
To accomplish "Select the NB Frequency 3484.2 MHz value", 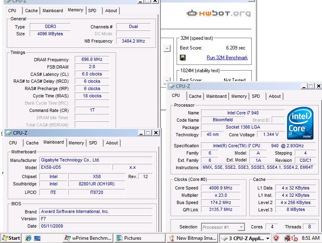I will [133, 41].
